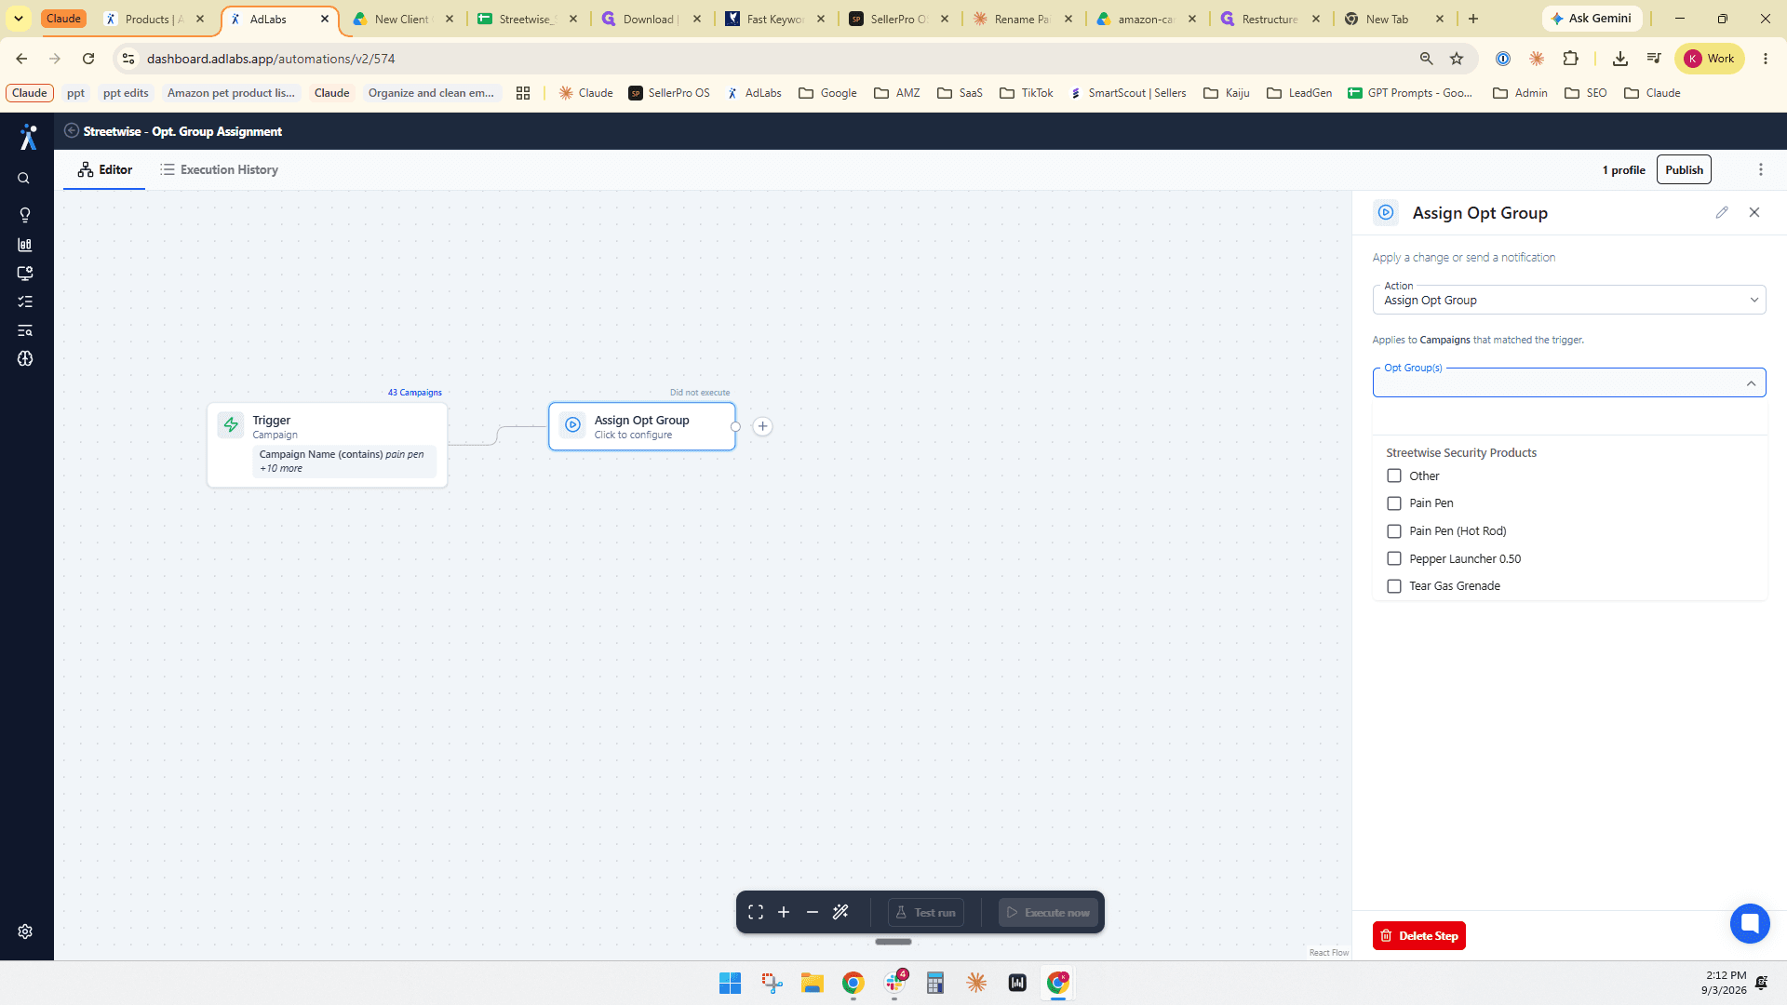
Task: Open the Chrome extensions puzzle icon
Action: [1571, 59]
